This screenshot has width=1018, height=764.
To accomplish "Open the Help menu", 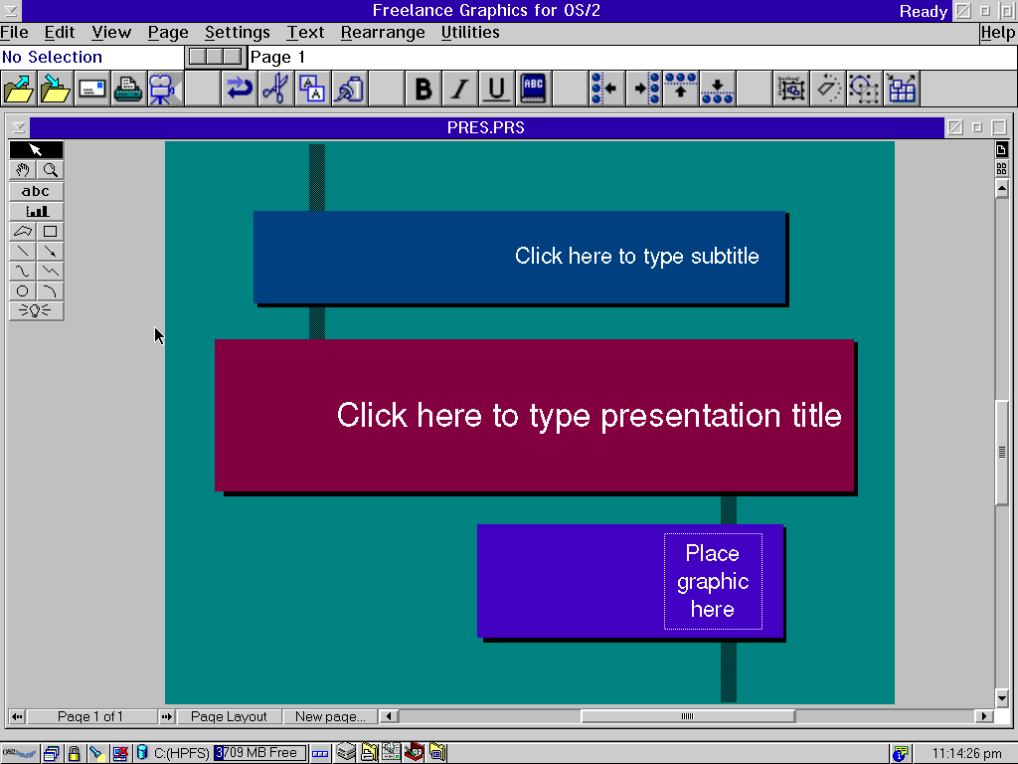I will click(x=998, y=33).
